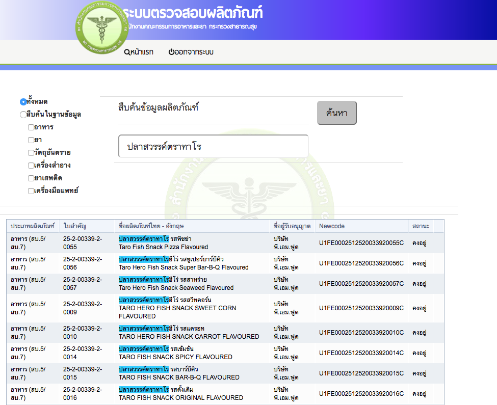The height and width of the screenshot is (405, 497).
Task: Check the อาหาร checkbox
Action: (31, 127)
